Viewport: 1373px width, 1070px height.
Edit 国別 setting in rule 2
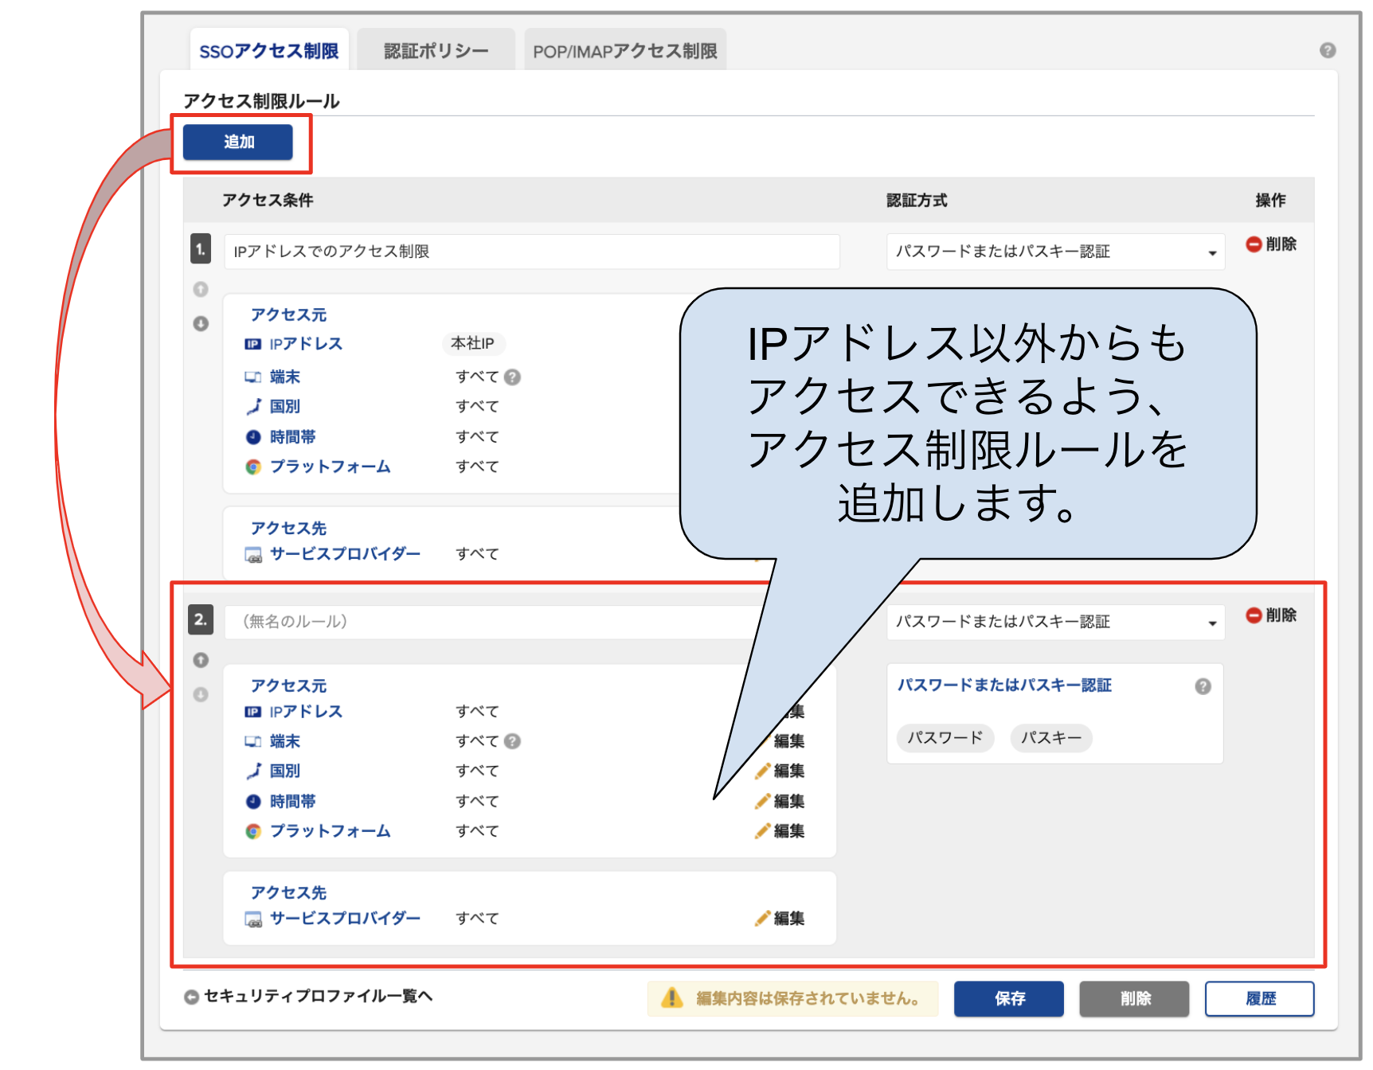tap(780, 771)
